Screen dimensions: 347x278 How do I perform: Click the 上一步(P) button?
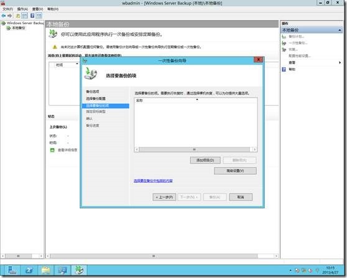164,197
